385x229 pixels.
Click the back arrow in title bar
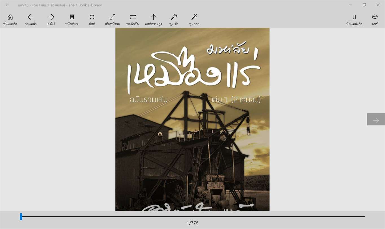pos(7,5)
